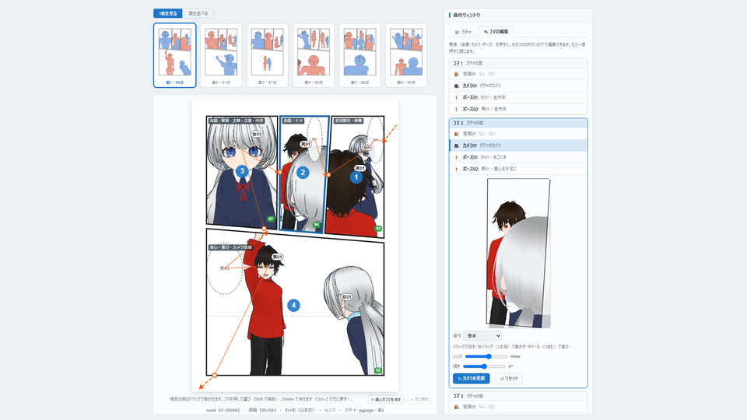Viewport: 747px width, 420px height.
Task: Select thumbnail 案3 87点
Action: pos(267,55)
